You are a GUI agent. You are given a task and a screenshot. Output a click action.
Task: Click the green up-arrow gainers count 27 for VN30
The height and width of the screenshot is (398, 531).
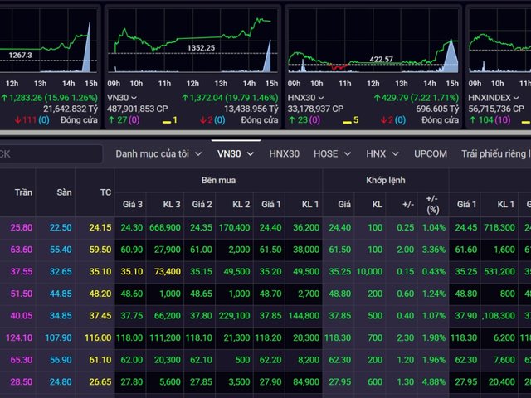click(x=114, y=120)
